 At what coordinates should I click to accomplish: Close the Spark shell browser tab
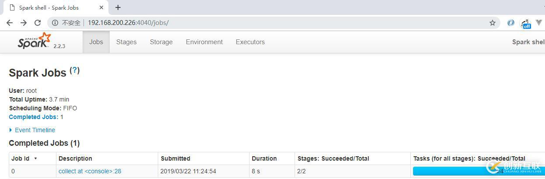(x=101, y=7)
